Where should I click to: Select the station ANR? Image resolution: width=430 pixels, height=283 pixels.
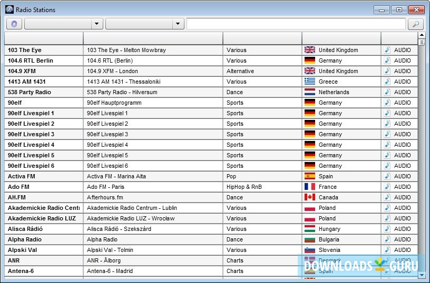[14, 260]
